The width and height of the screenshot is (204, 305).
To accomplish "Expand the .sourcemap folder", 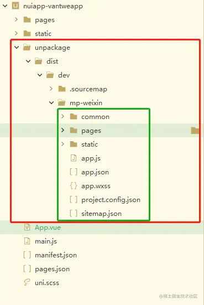I will [51, 89].
